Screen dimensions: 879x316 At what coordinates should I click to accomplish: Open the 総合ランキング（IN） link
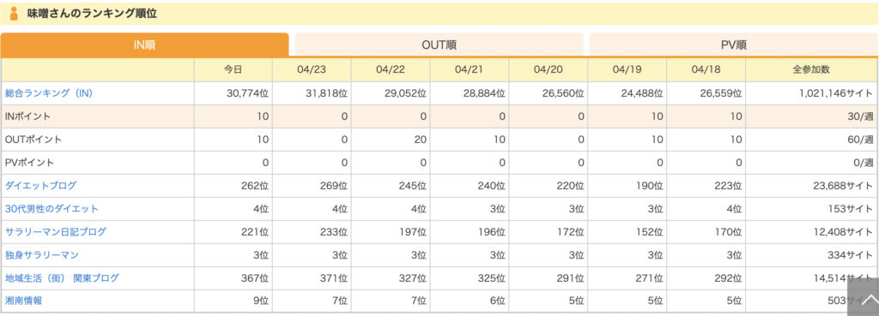(49, 93)
